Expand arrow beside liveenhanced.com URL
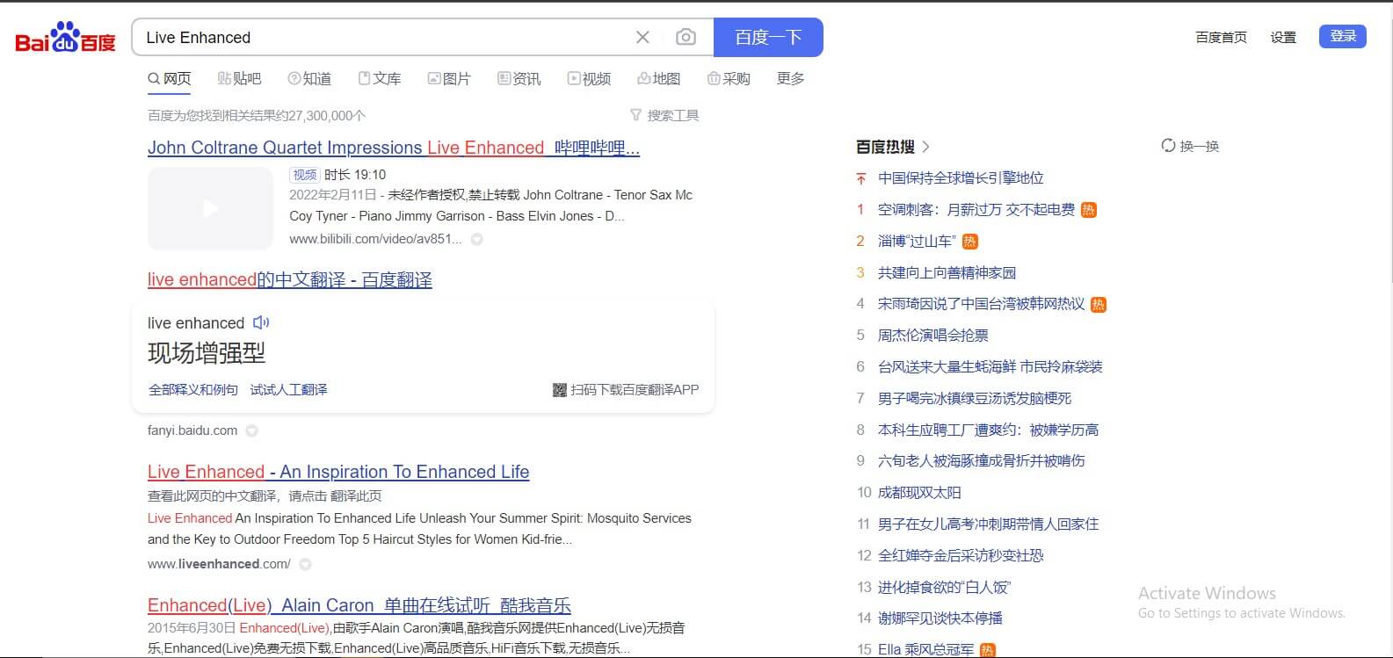The height and width of the screenshot is (658, 1393). click(305, 564)
